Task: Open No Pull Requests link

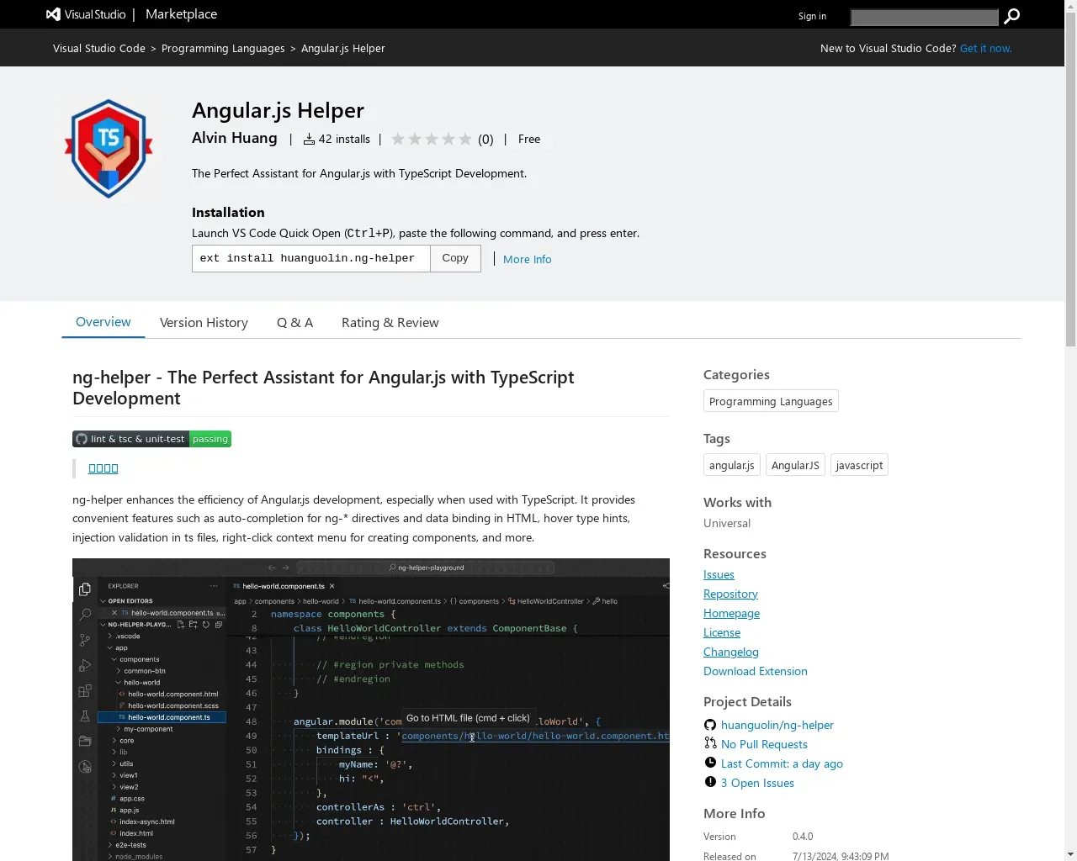Action: [764, 744]
